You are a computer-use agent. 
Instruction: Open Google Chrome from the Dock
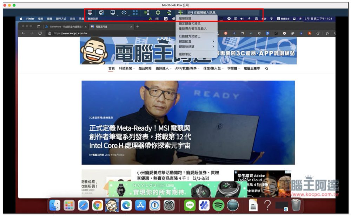pos(98,205)
